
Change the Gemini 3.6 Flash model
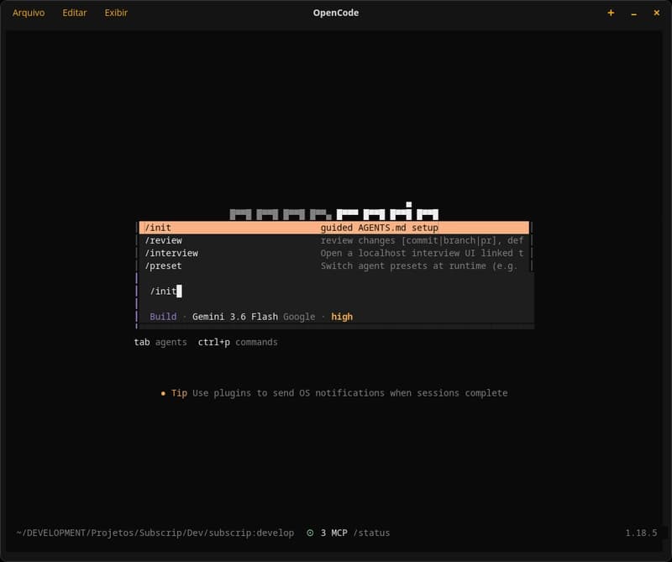pos(235,317)
